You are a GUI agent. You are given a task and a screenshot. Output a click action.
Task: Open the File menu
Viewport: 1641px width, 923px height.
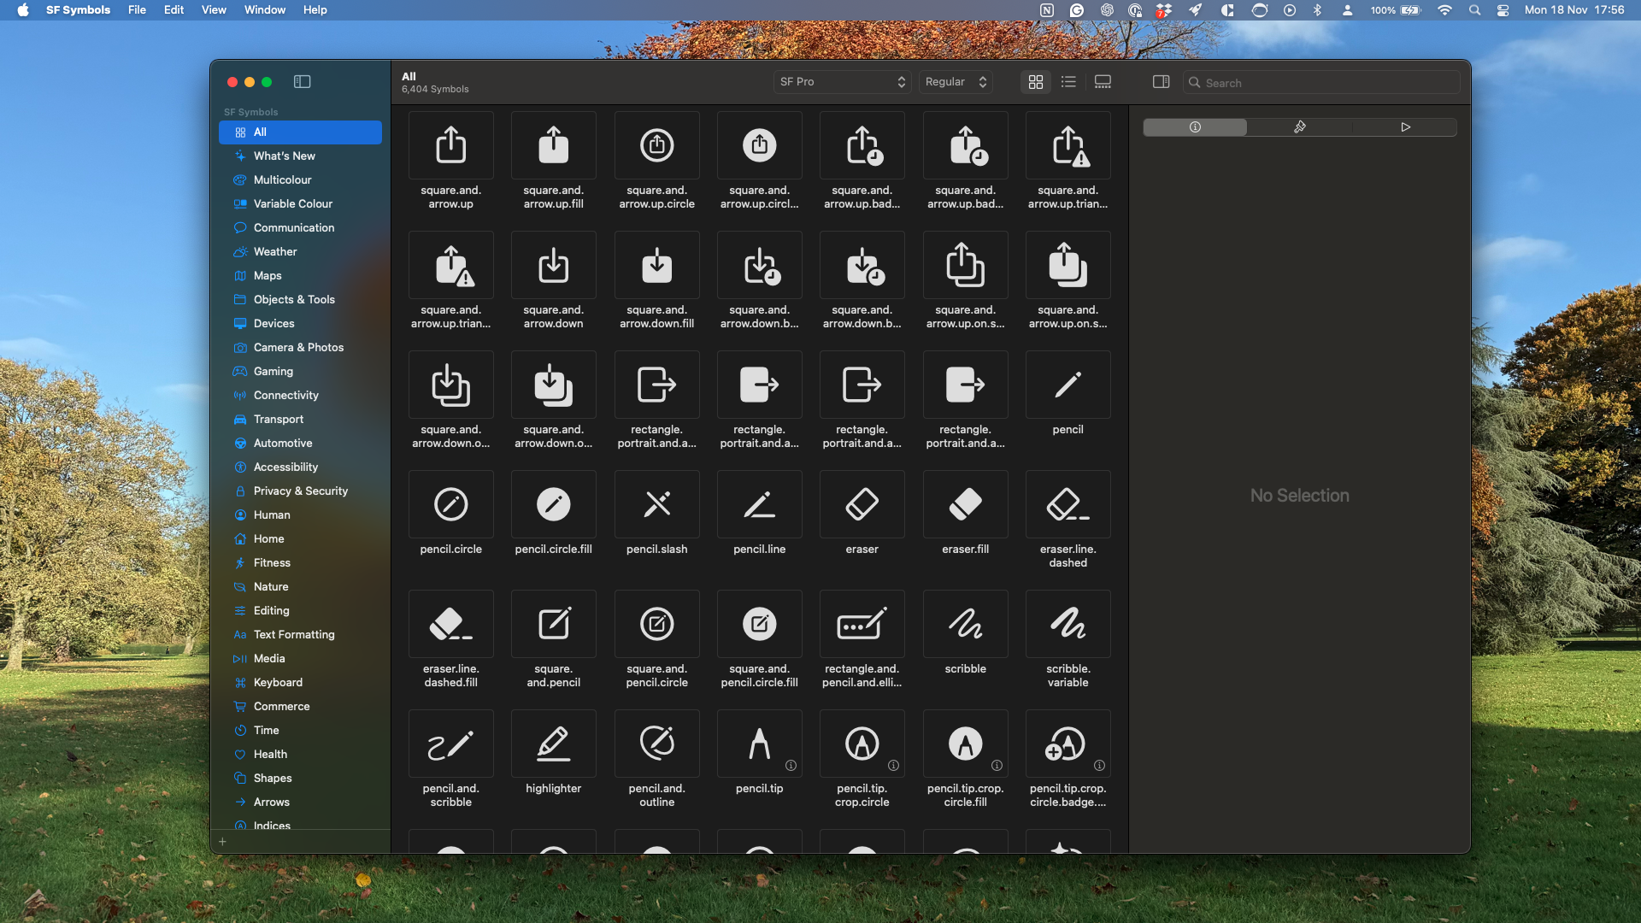tap(137, 10)
